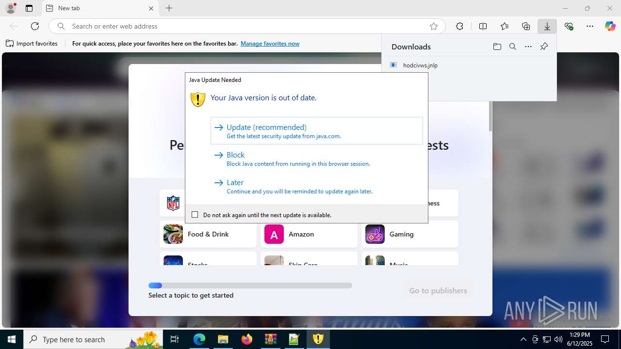This screenshot has height=349, width=621.
Task: Open WinRAR from taskbar
Action: tap(270, 339)
